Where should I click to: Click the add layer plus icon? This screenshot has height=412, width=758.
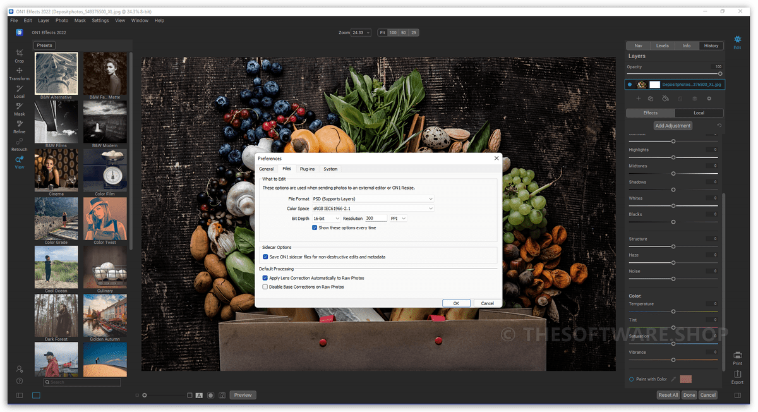tap(639, 99)
